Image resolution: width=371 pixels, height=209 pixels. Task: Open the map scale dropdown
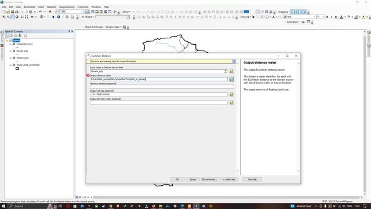pos(82,12)
